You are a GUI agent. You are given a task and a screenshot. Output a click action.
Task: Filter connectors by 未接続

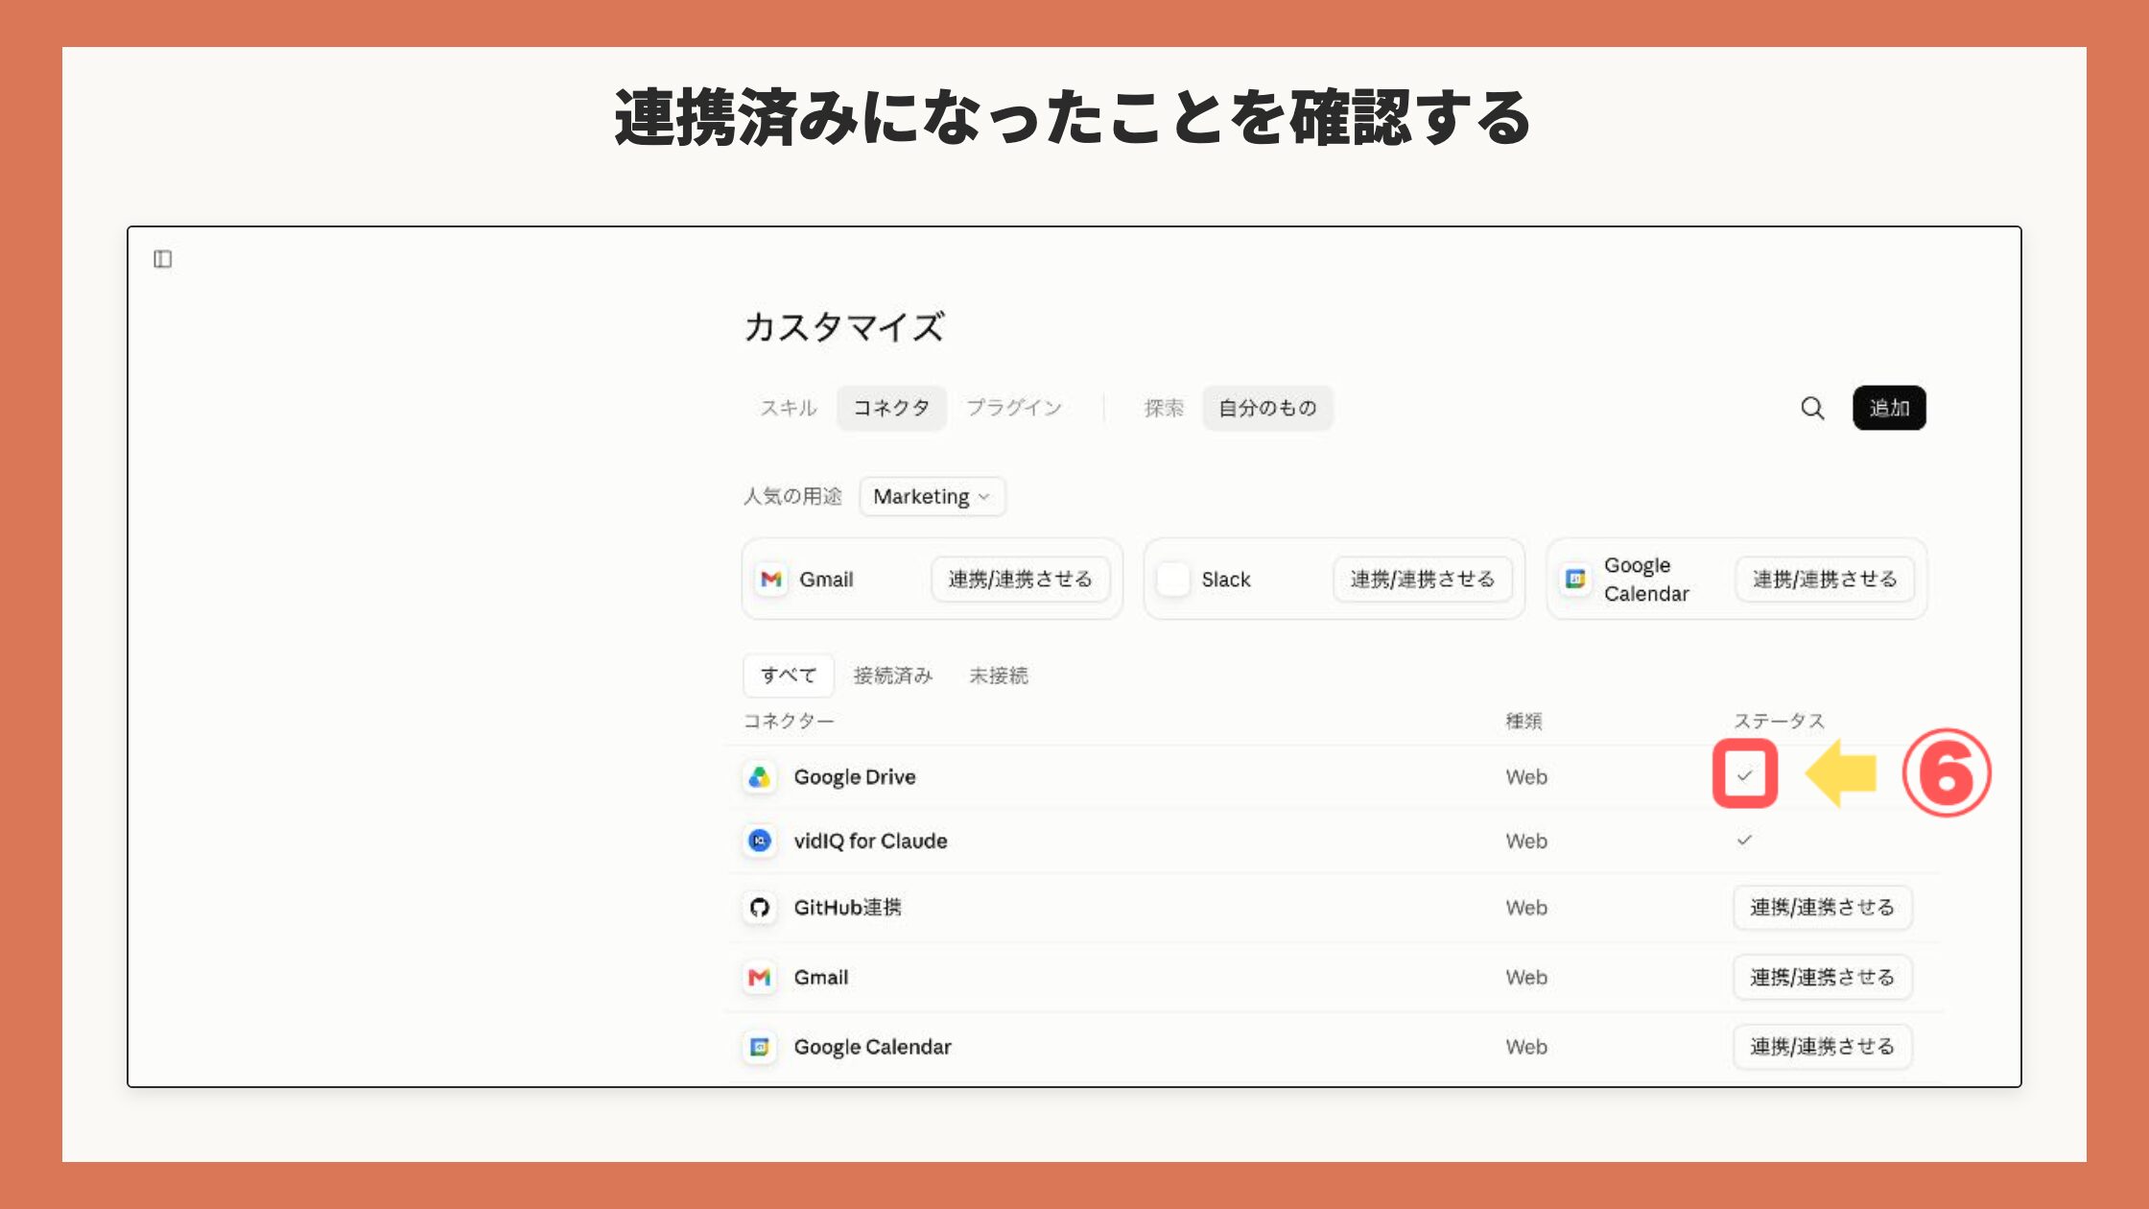click(999, 676)
